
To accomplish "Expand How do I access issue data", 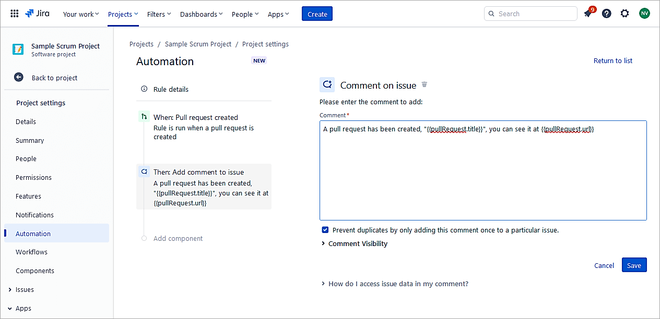I will click(397, 284).
